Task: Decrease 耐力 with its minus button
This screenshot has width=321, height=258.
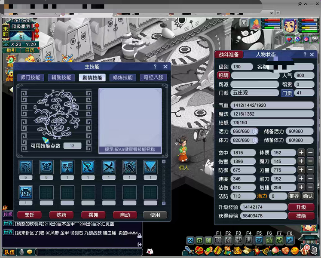Action: click(x=310, y=178)
